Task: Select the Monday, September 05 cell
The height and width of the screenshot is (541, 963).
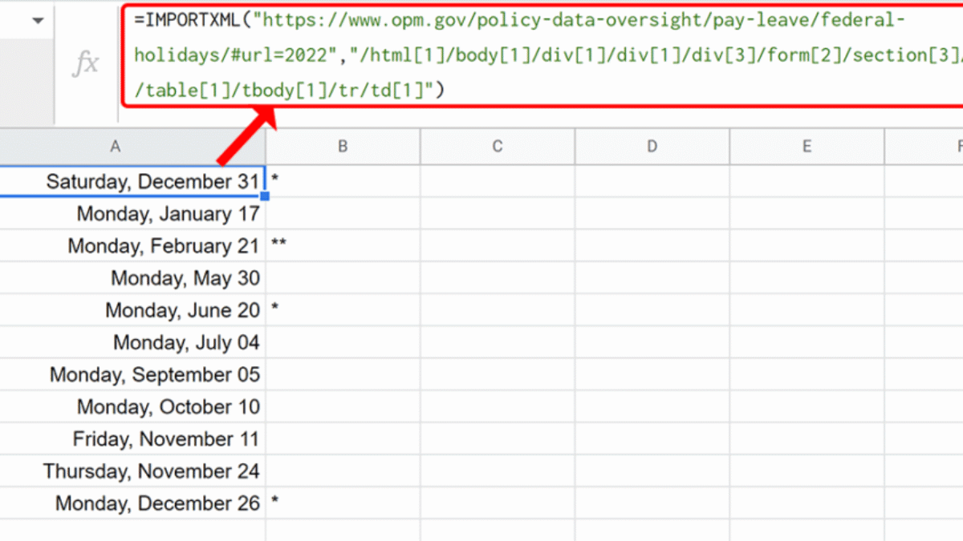Action: pyautogui.click(x=154, y=375)
